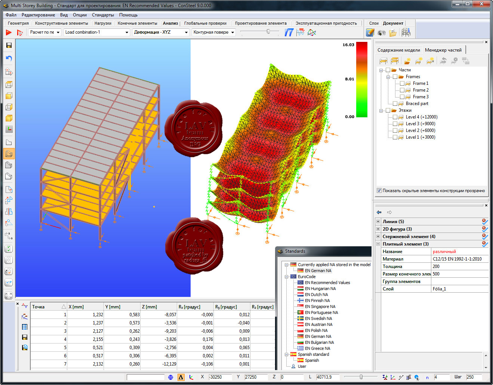Click the green checkmark list icon in left toolbar
493x385 pixels.
click(x=9, y=249)
